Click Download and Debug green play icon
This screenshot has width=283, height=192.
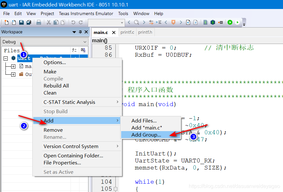click(x=230, y=22)
